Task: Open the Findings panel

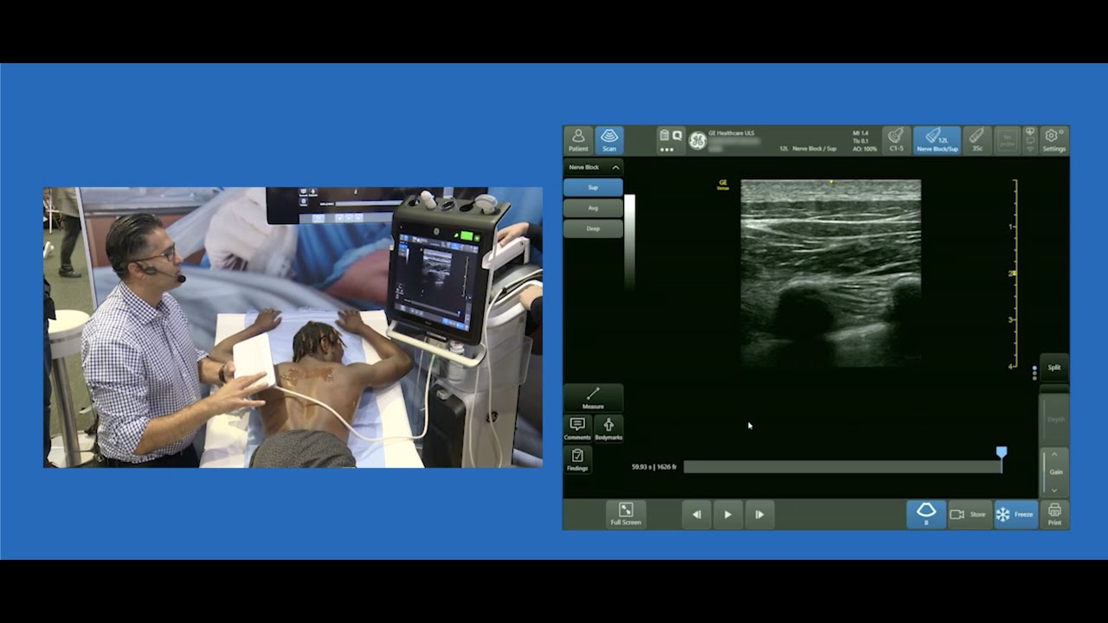Action: (x=577, y=459)
